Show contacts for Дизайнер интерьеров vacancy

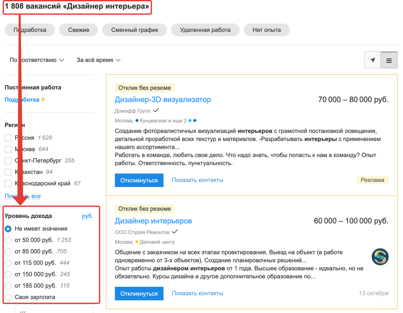click(197, 293)
